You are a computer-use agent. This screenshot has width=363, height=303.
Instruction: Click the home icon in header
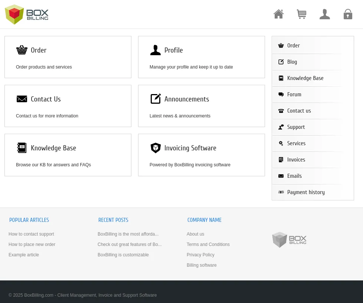(278, 14)
